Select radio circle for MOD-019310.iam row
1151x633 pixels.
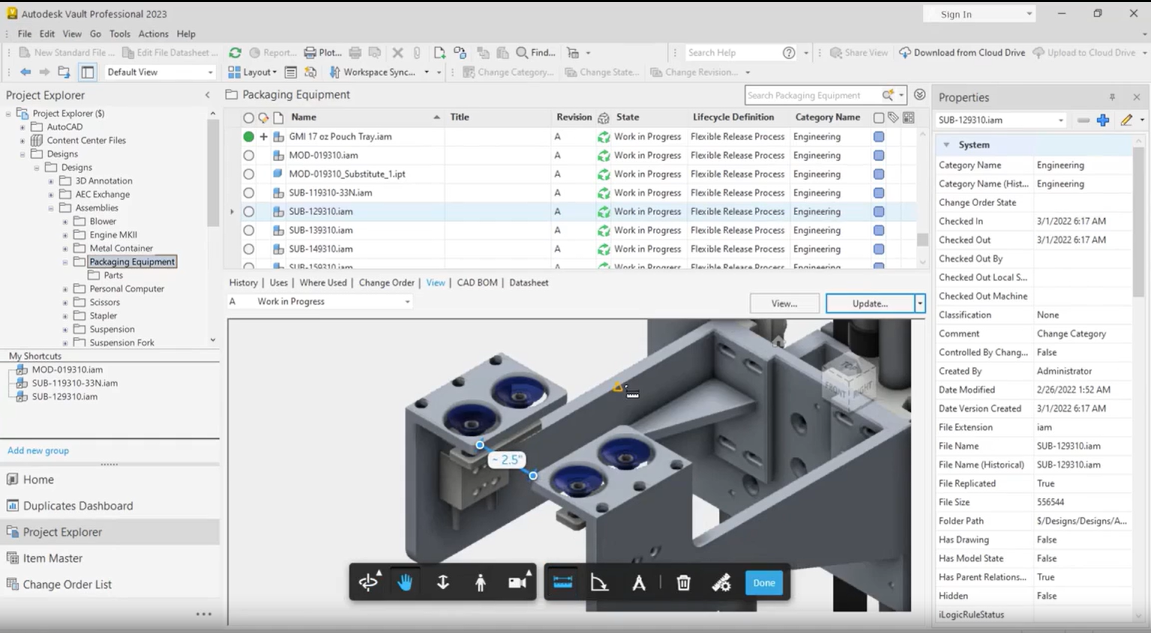pyautogui.click(x=249, y=156)
